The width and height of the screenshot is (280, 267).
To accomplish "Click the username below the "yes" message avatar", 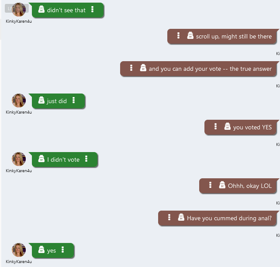I will tap(19, 261).
